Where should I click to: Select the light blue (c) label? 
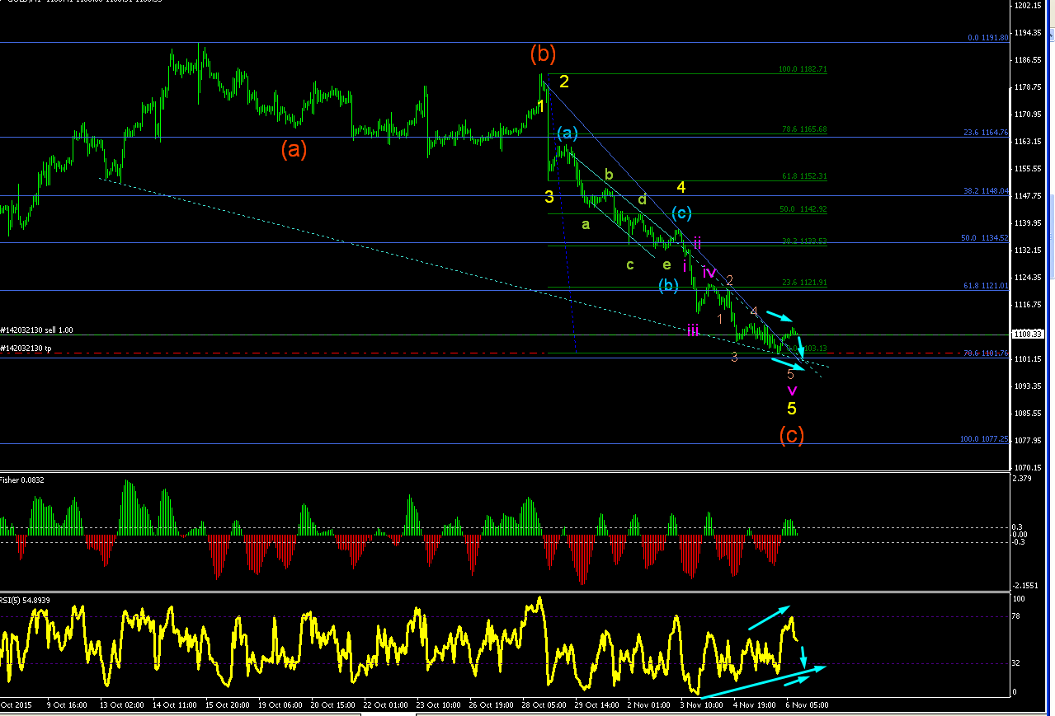pyautogui.click(x=681, y=213)
